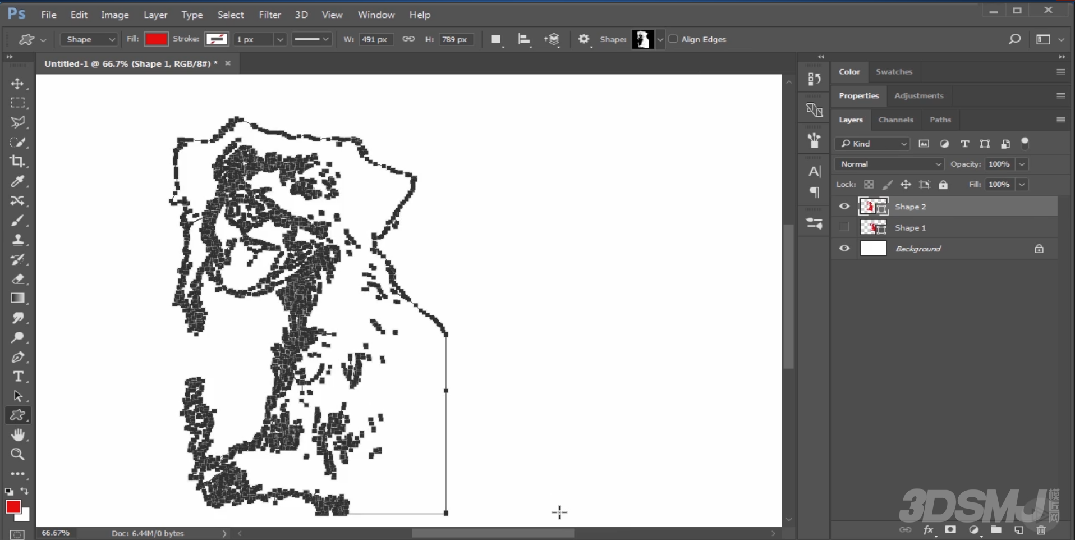Open the Character panel icon

[815, 171]
